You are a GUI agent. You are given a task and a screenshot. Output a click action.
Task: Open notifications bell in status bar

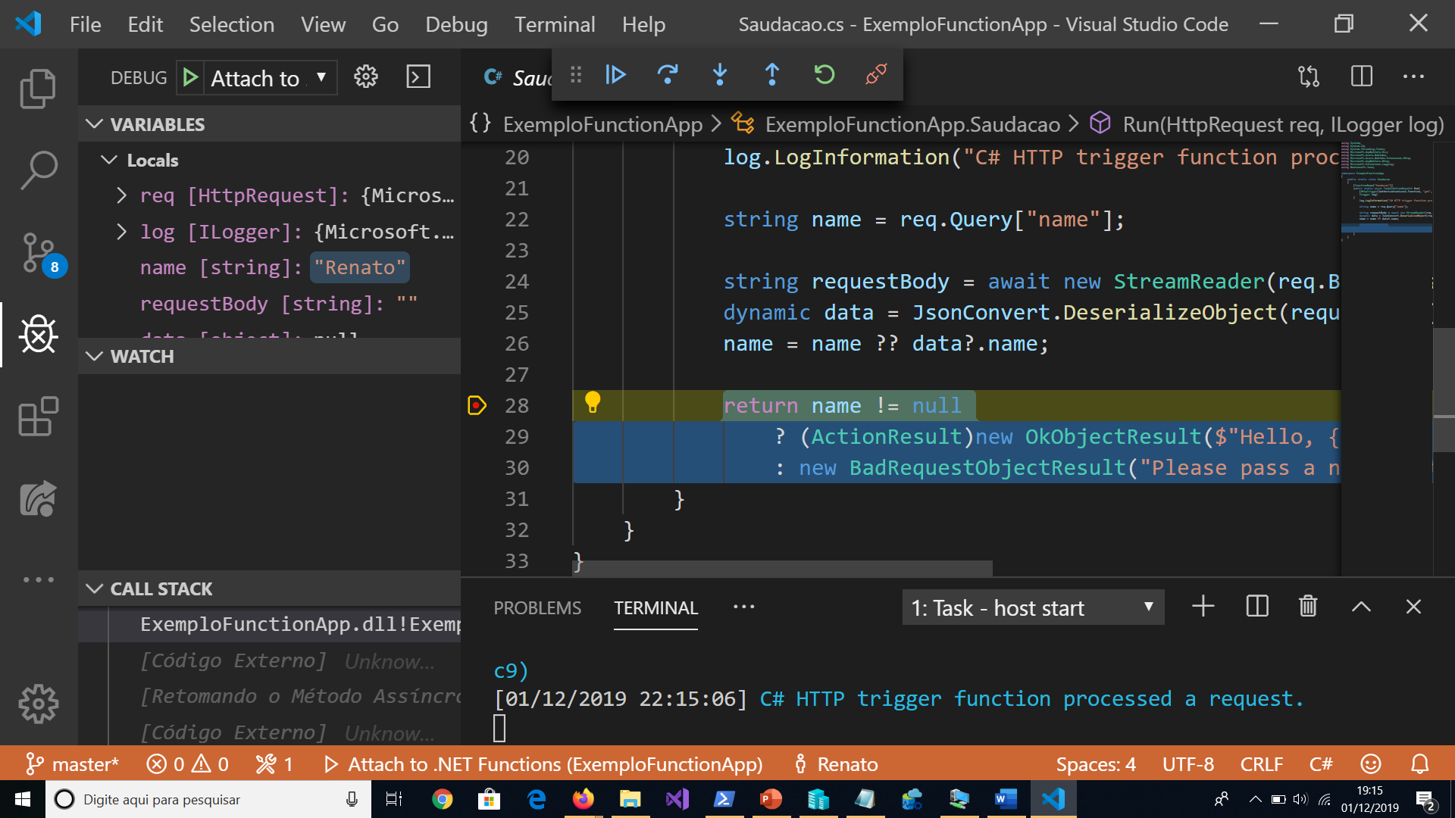[1419, 763]
